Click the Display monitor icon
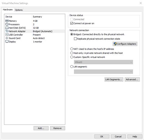 click(x=7, y=42)
